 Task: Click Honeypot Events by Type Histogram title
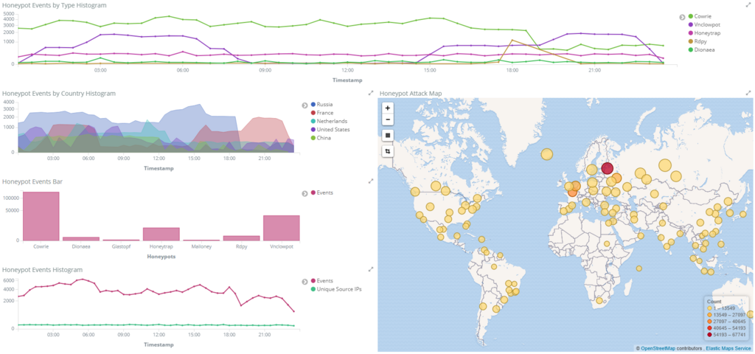pyautogui.click(x=55, y=5)
